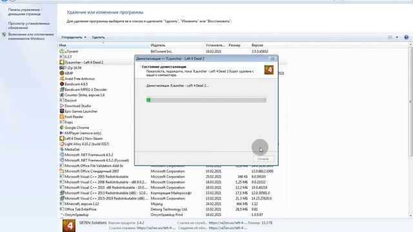Open Включение или отключение компонентов Windows link
The height and width of the screenshot is (232, 413).
(31, 37)
